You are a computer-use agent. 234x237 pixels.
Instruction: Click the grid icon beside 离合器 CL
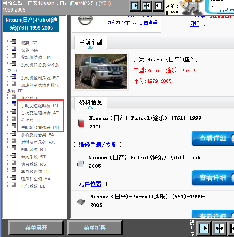tap(14, 97)
